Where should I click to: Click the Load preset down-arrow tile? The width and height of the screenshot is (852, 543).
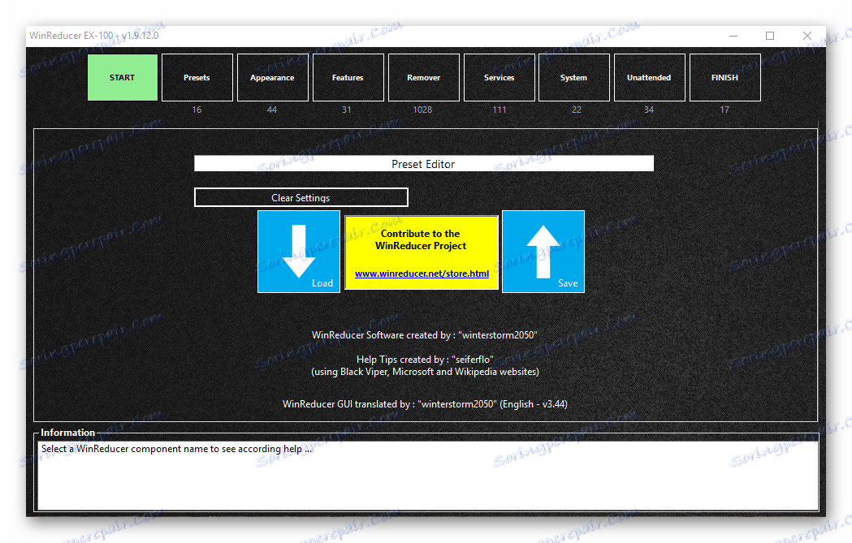[x=299, y=252]
